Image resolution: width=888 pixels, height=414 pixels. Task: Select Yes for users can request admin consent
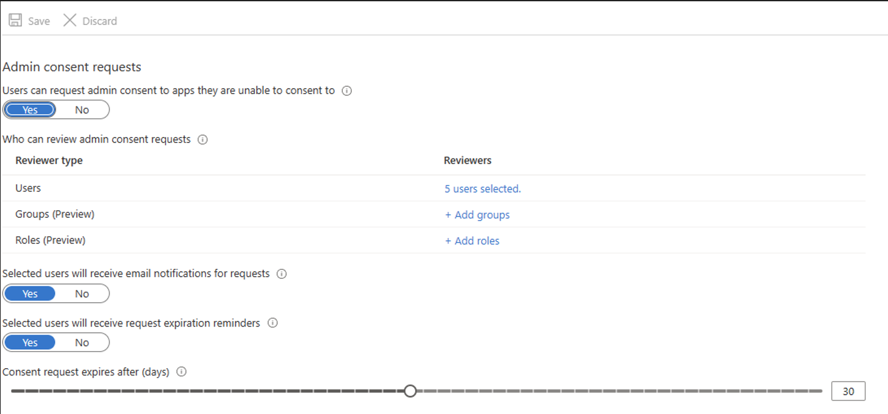30,110
